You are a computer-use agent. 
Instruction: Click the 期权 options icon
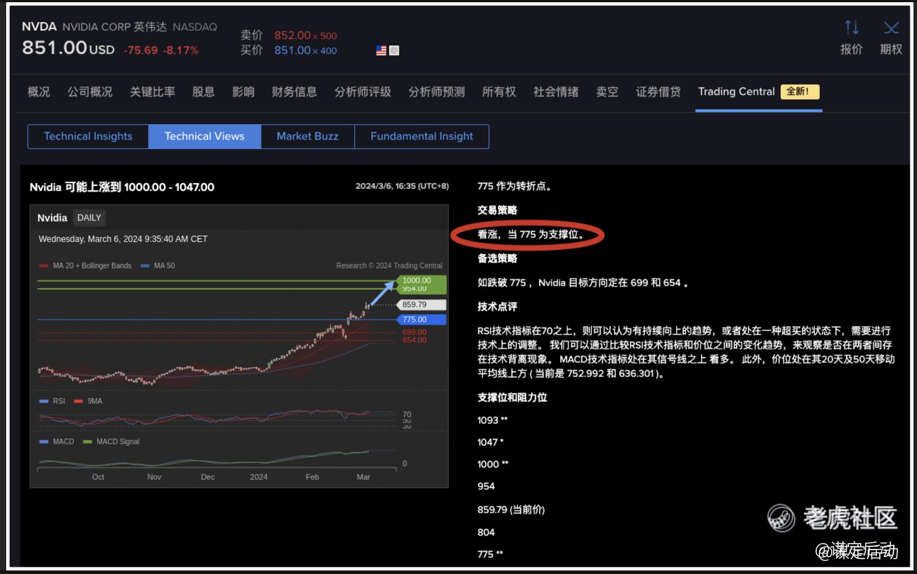[x=891, y=28]
